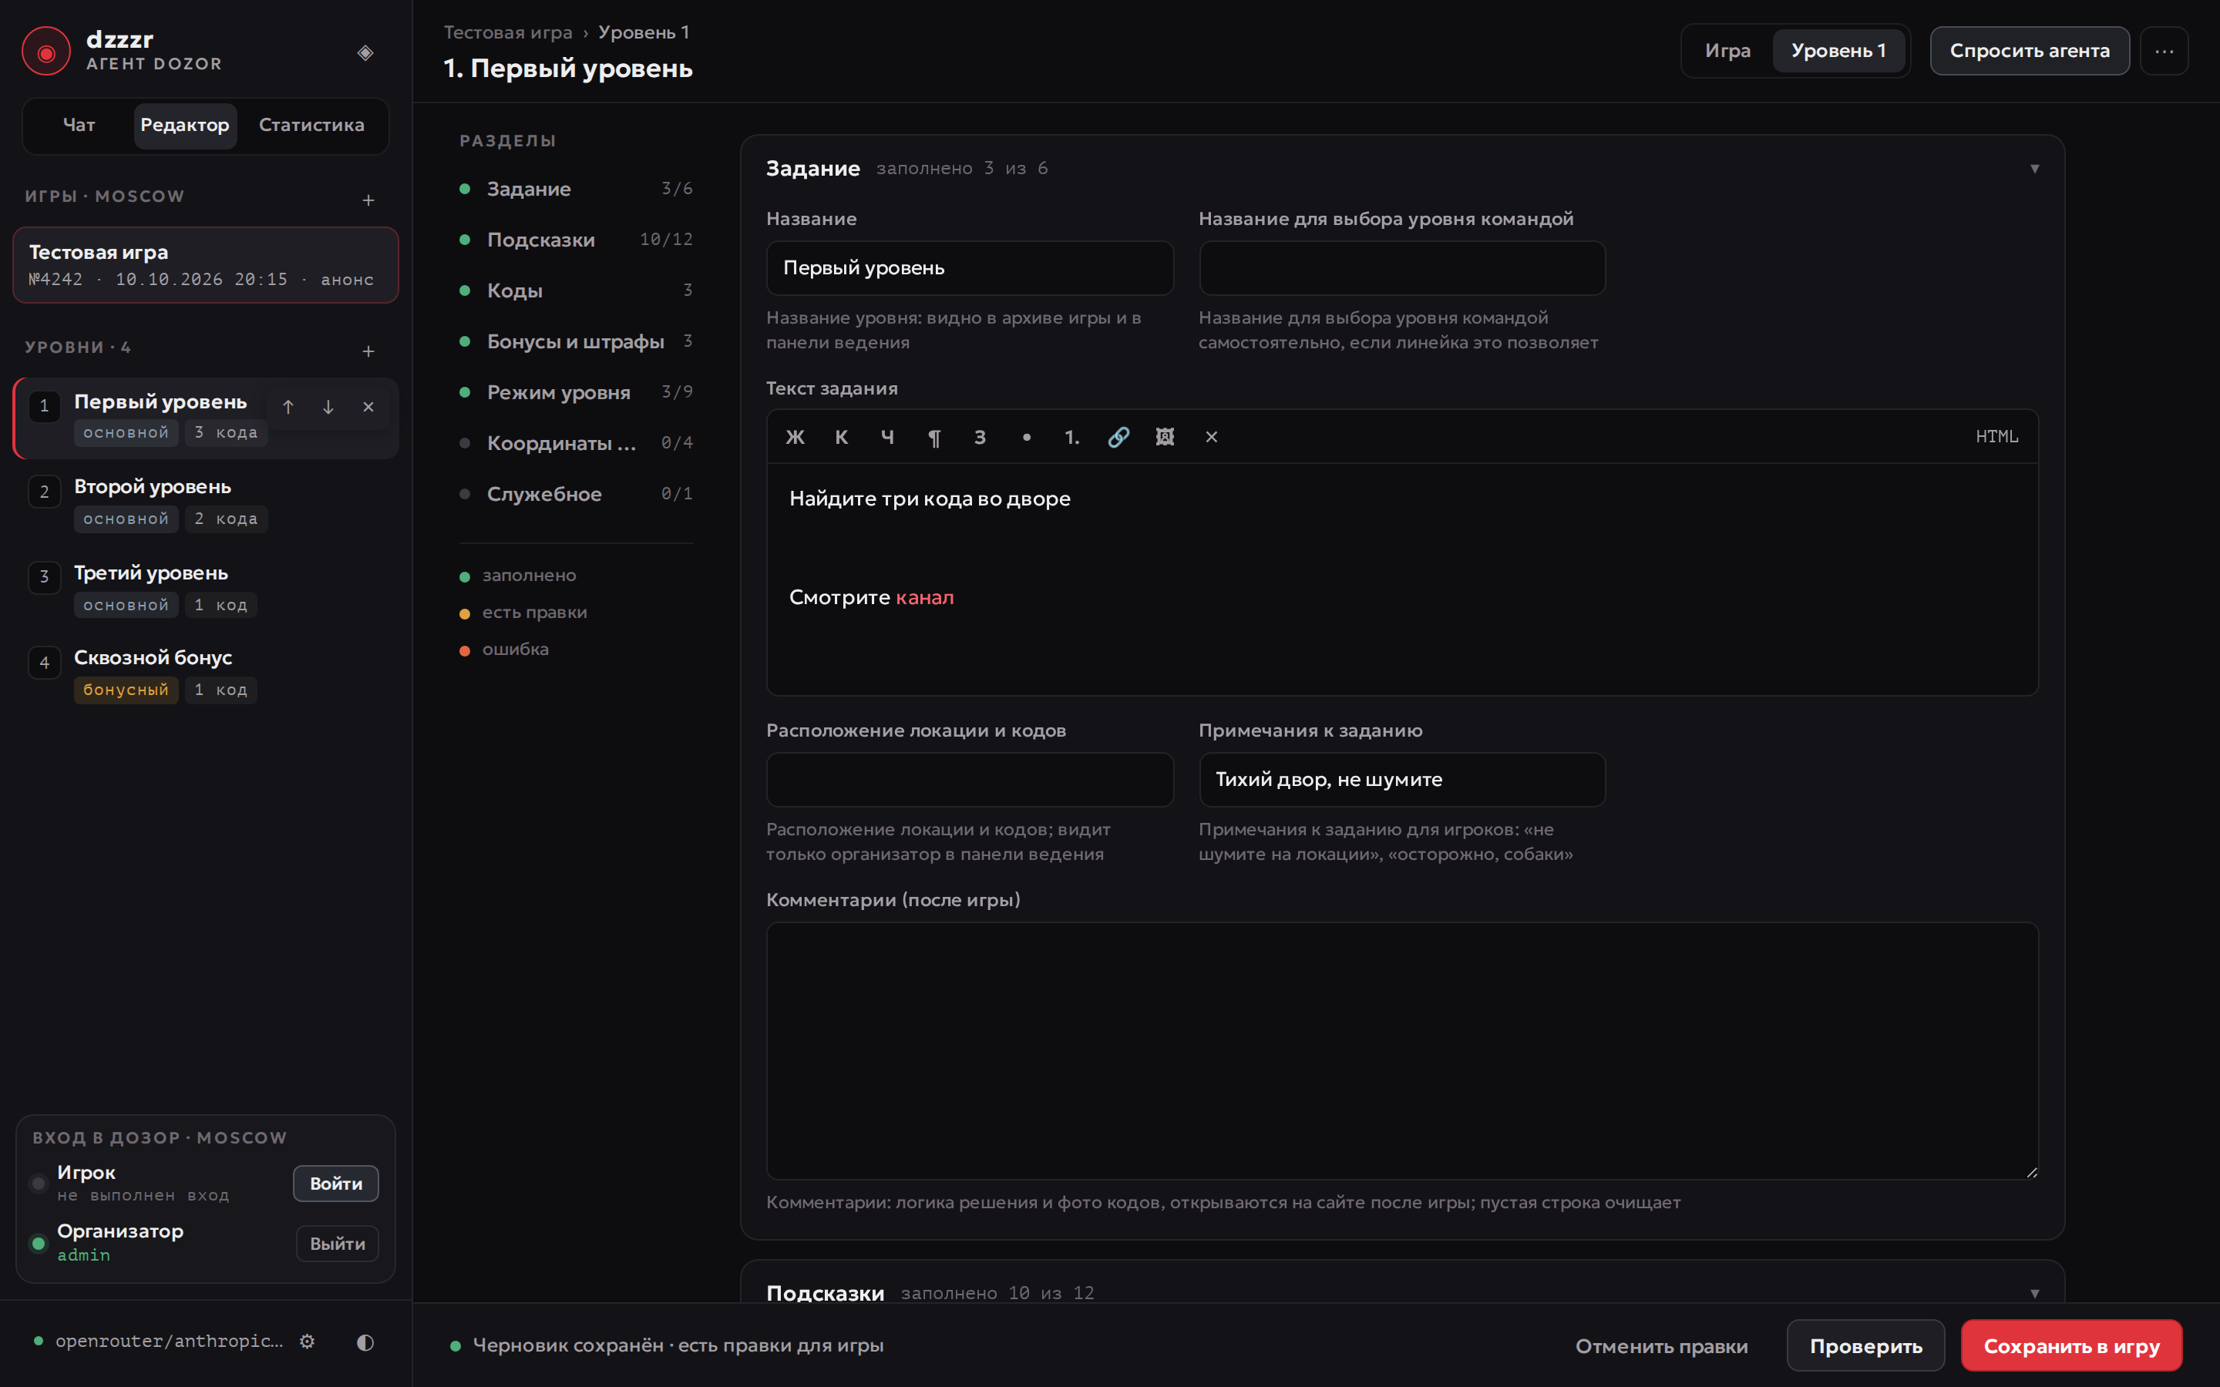This screenshot has width=2220, height=1387.
Task: Log out Организатор with Выйти
Action: tap(337, 1244)
